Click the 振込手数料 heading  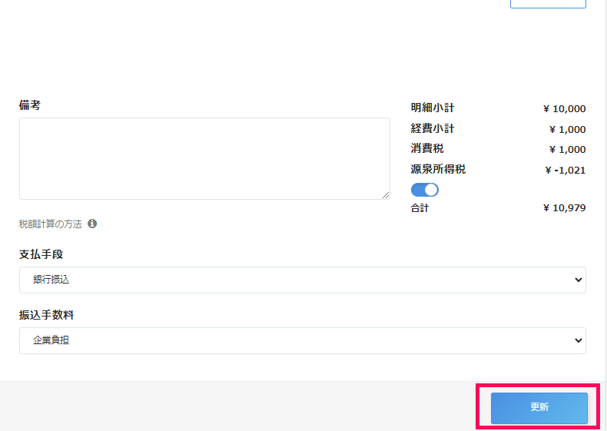tap(46, 315)
